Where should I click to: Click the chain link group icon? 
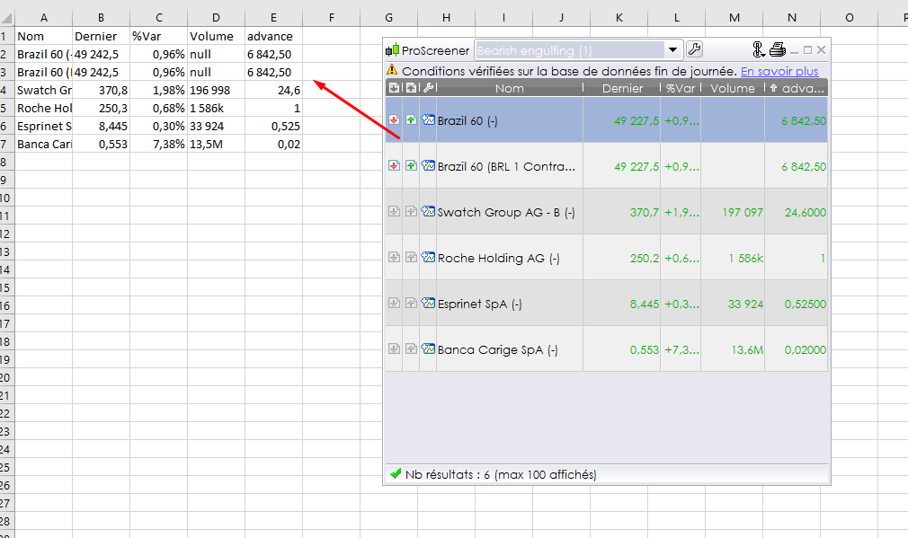point(759,49)
